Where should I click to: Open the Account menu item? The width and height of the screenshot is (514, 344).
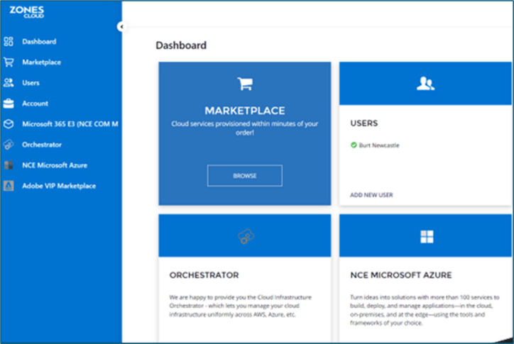pos(35,104)
